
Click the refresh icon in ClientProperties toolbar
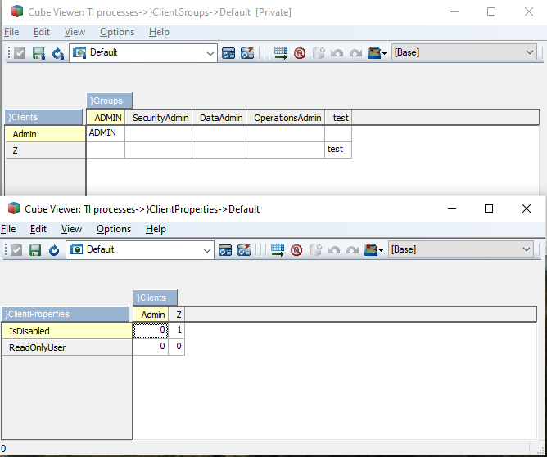pos(54,250)
